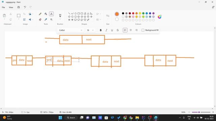Image resolution: width=216 pixels, height=121 pixels.
Task: Expand the Paste options arrow
Action: [4, 19]
